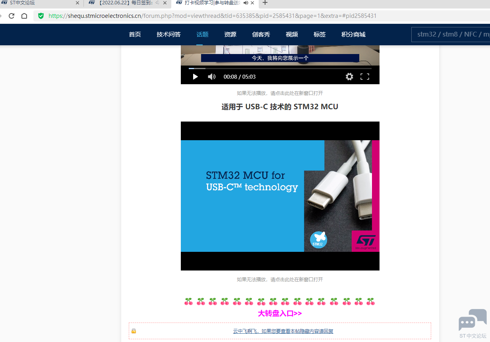Image resolution: width=490 pixels, height=342 pixels.
Task: Open the browser home page icon
Action: (24, 16)
